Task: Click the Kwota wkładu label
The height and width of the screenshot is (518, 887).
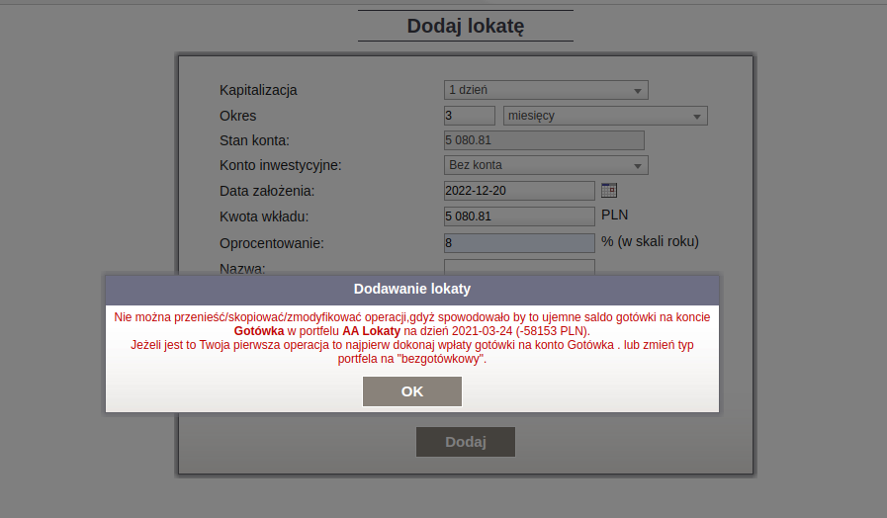Action: coord(264,216)
